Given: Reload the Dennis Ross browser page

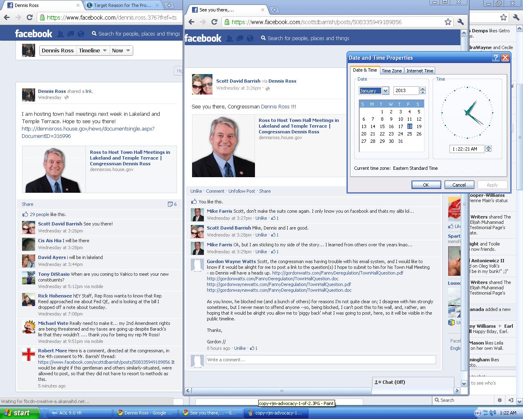Looking at the screenshot, I should point(29,17).
